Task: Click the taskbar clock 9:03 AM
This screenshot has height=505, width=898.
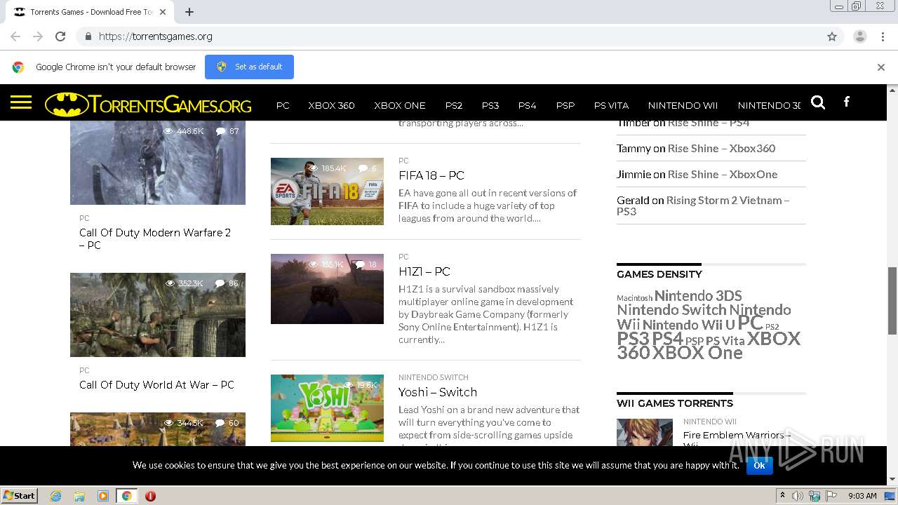Action: tap(862, 496)
